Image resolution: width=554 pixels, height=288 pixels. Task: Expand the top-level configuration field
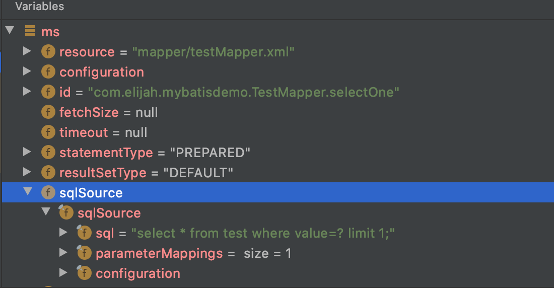(27, 71)
